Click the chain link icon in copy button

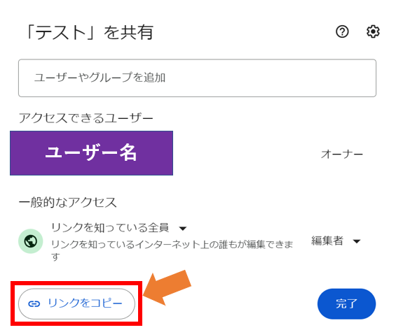[x=34, y=304]
